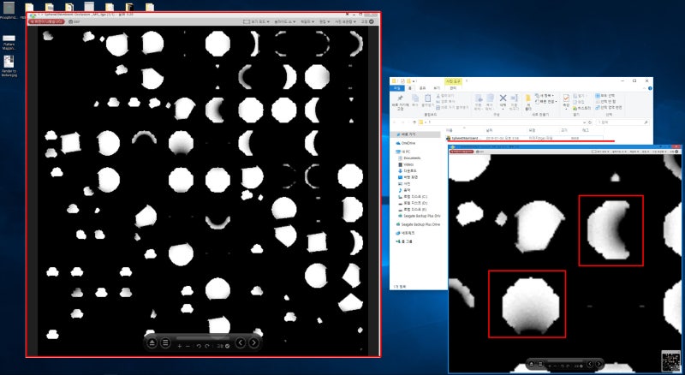Open the rotate/flip dropdown in large viewer

pyautogui.click(x=307, y=21)
